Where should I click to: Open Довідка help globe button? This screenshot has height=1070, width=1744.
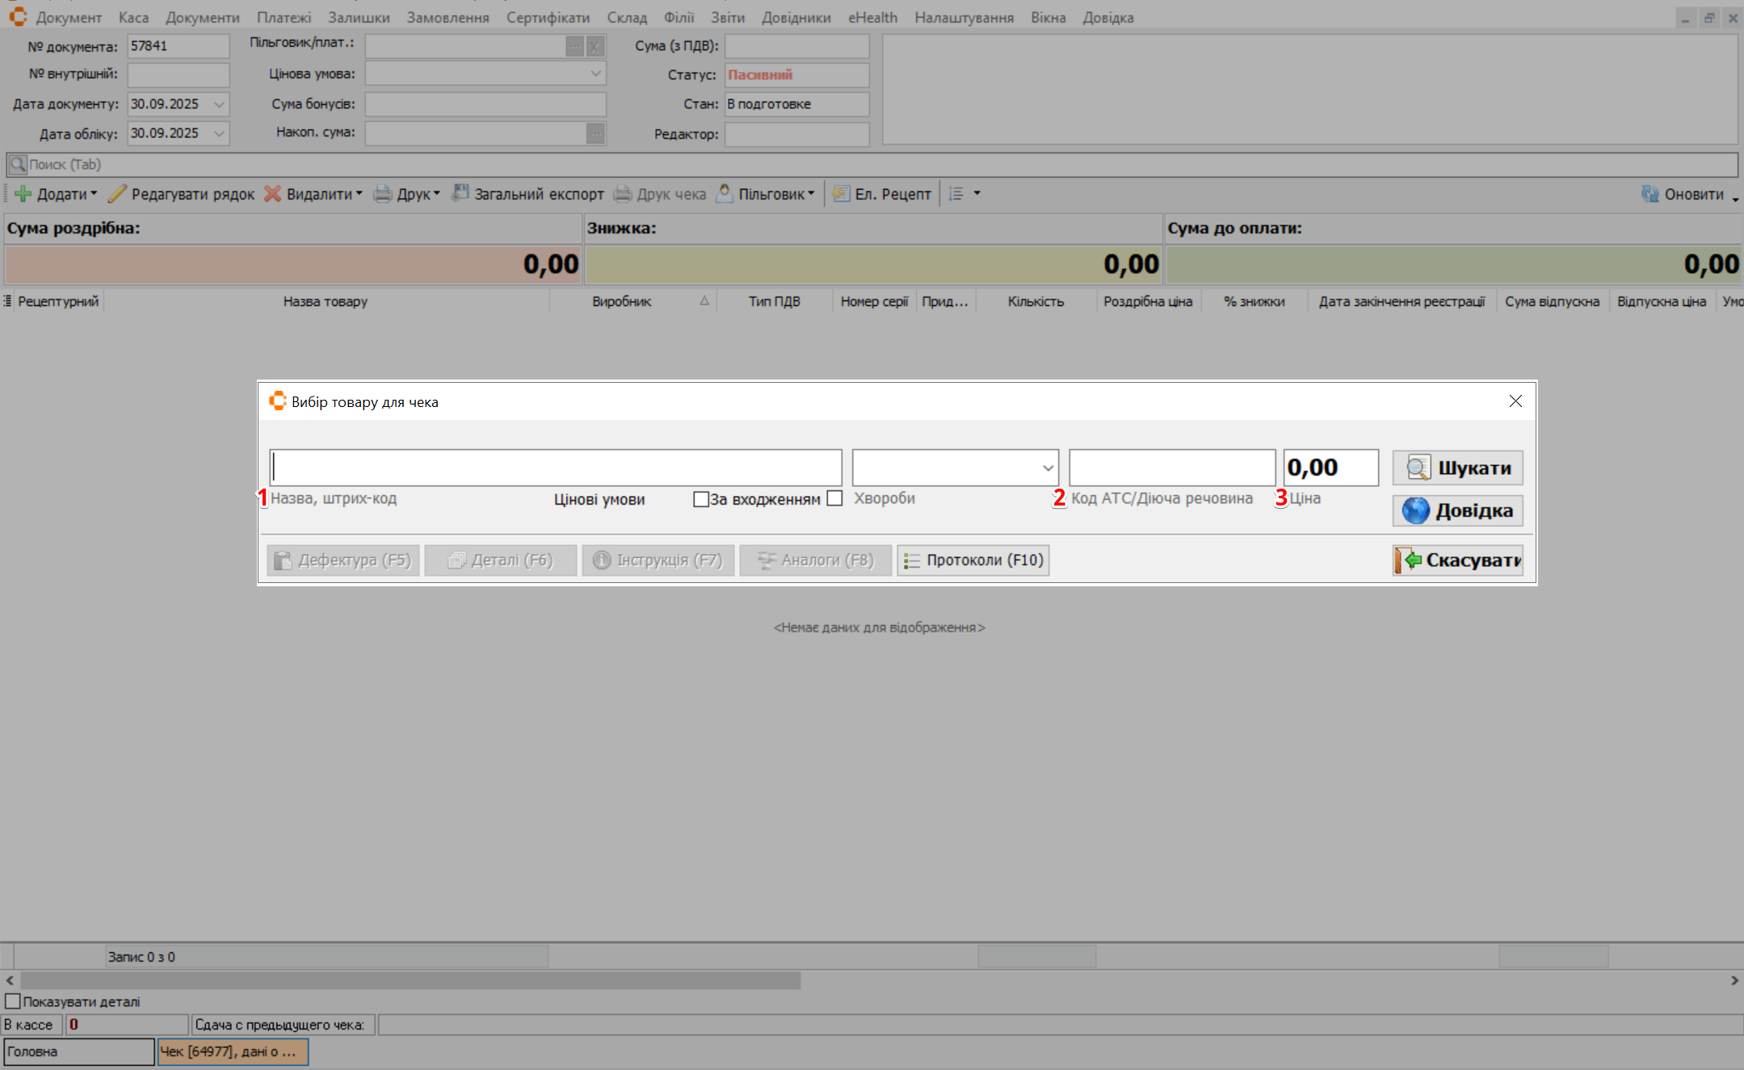(1457, 510)
